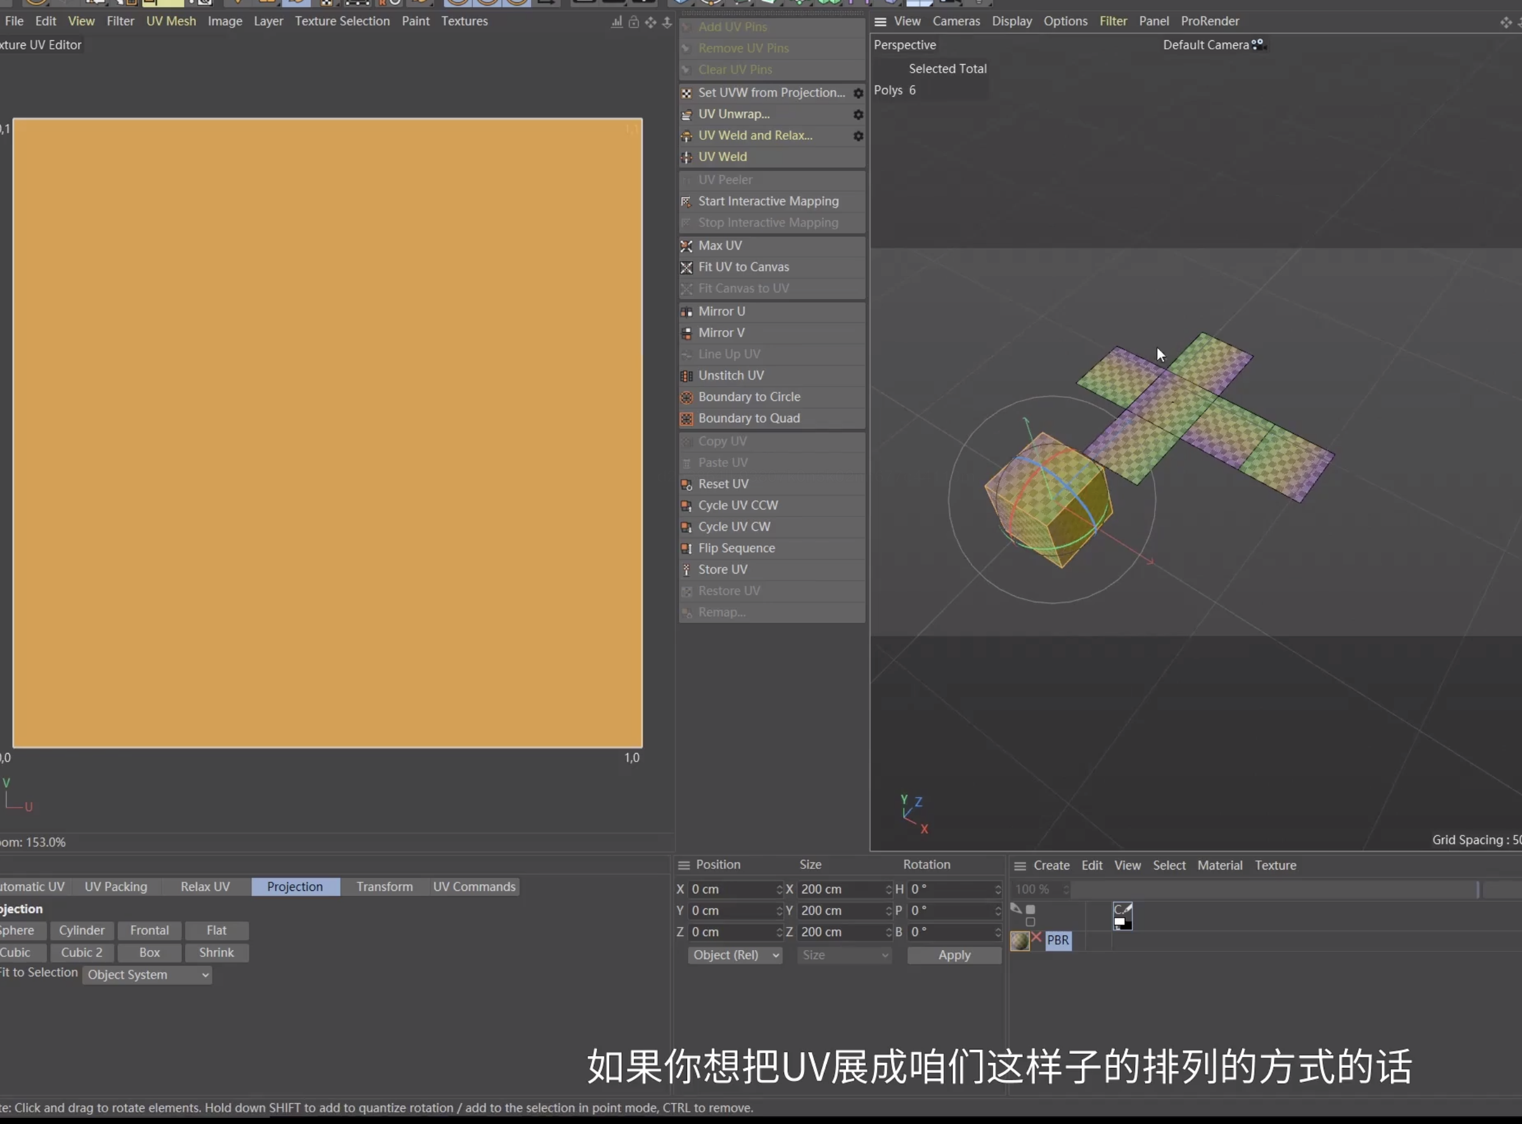Click the Fit UV to Canvas command

(x=771, y=267)
